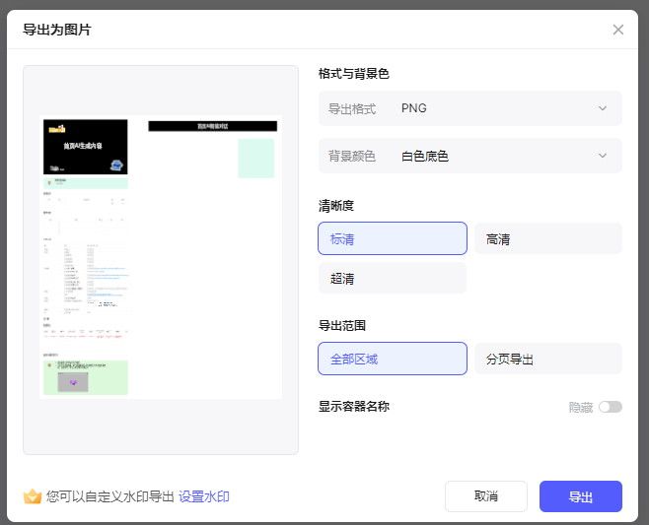Toggle the show container name switch
The height and width of the screenshot is (525, 649).
point(610,407)
